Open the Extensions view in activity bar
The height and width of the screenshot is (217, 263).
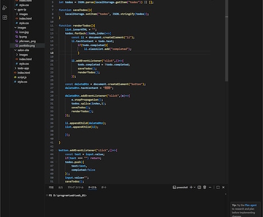(5, 18)
